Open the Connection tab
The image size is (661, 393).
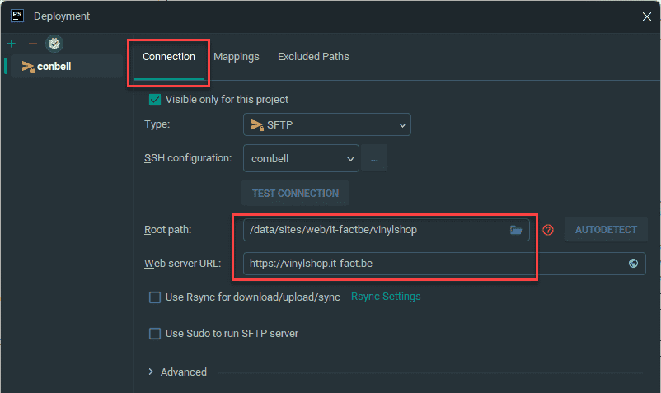tap(169, 57)
